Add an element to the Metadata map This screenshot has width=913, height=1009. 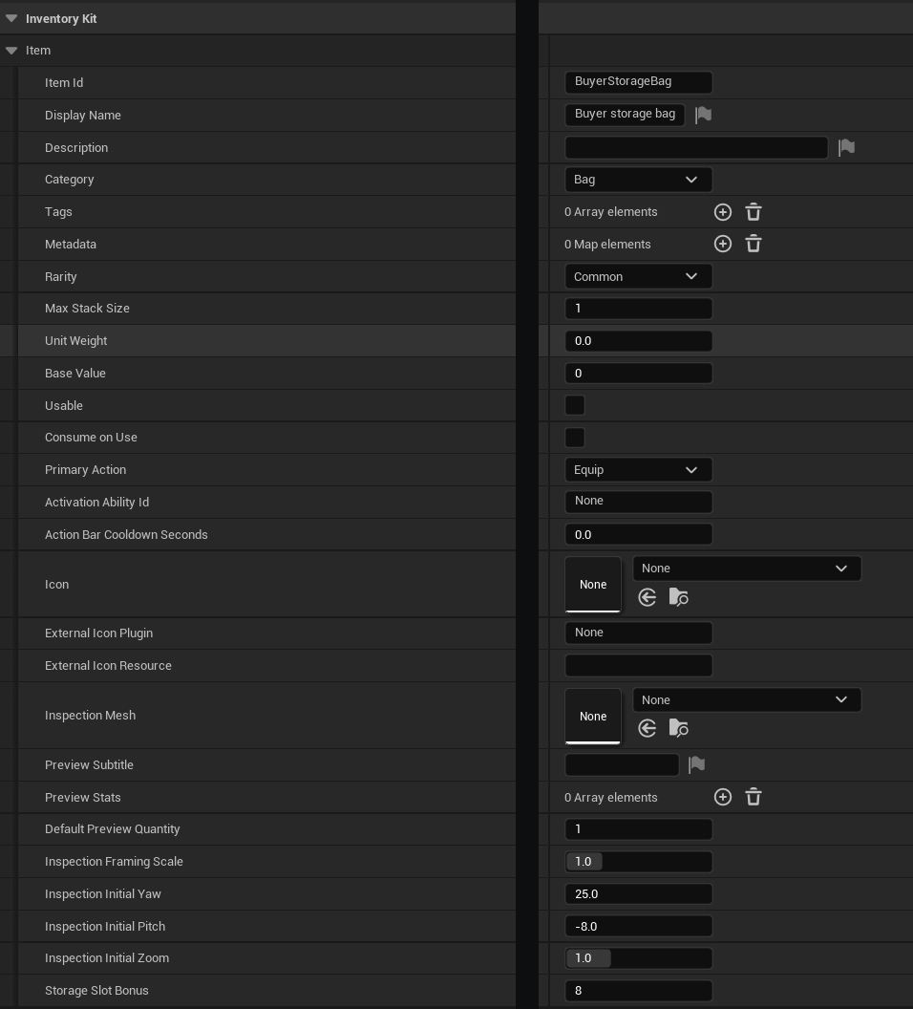point(723,244)
